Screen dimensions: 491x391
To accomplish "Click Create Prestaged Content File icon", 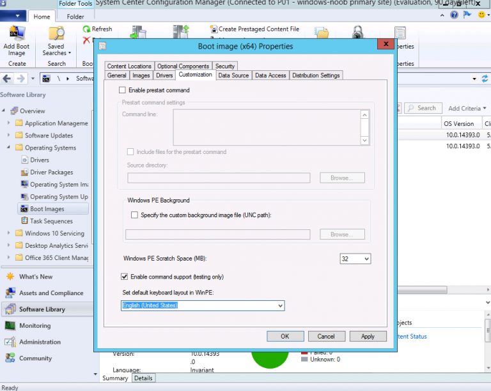I will [x=214, y=29].
